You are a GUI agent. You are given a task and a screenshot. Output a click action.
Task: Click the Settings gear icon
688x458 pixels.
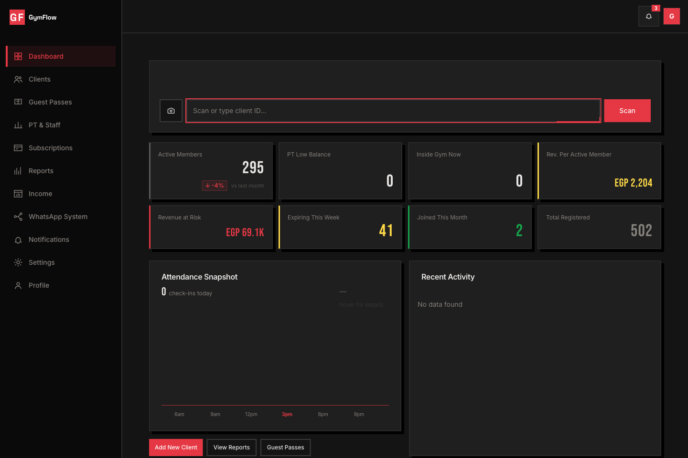18,262
